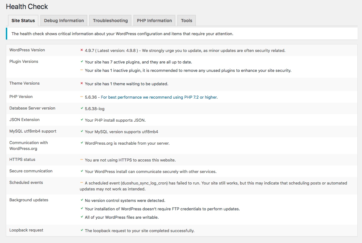Click orange dash icon for scheduled event failure
The width and height of the screenshot is (362, 243).
[x=82, y=183]
